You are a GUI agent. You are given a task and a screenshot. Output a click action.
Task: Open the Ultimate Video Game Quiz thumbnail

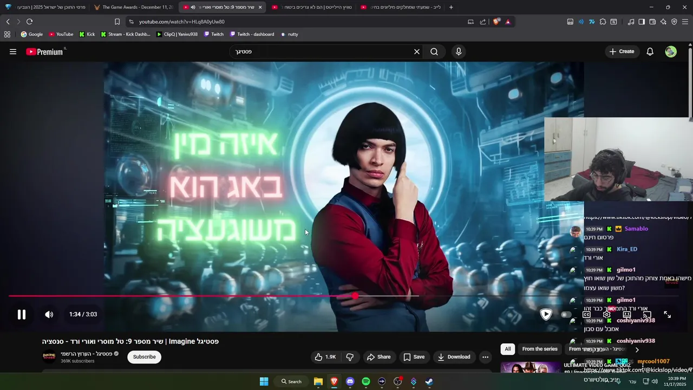point(531,368)
